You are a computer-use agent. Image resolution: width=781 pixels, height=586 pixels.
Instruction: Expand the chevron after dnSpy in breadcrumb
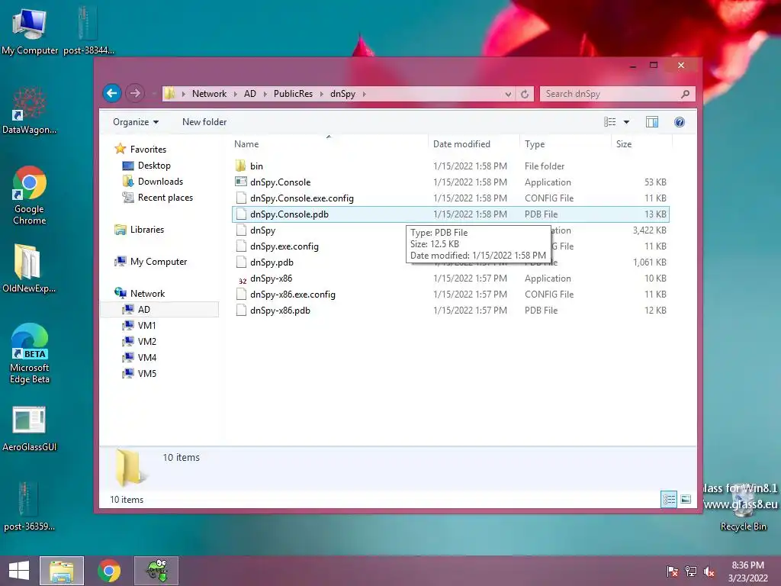click(364, 94)
